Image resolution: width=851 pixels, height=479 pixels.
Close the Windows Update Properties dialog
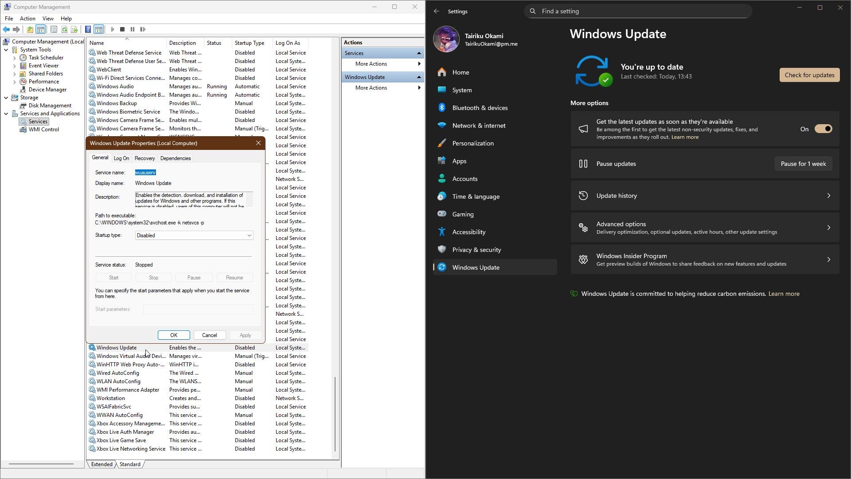[258, 143]
